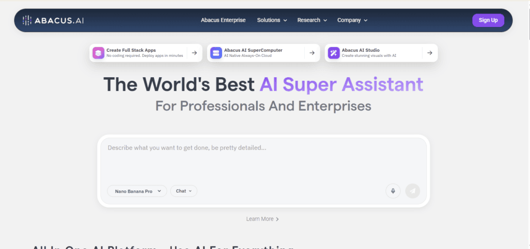Image resolution: width=530 pixels, height=249 pixels.
Task: Click the Abacus.AI logo
Action: point(53,20)
